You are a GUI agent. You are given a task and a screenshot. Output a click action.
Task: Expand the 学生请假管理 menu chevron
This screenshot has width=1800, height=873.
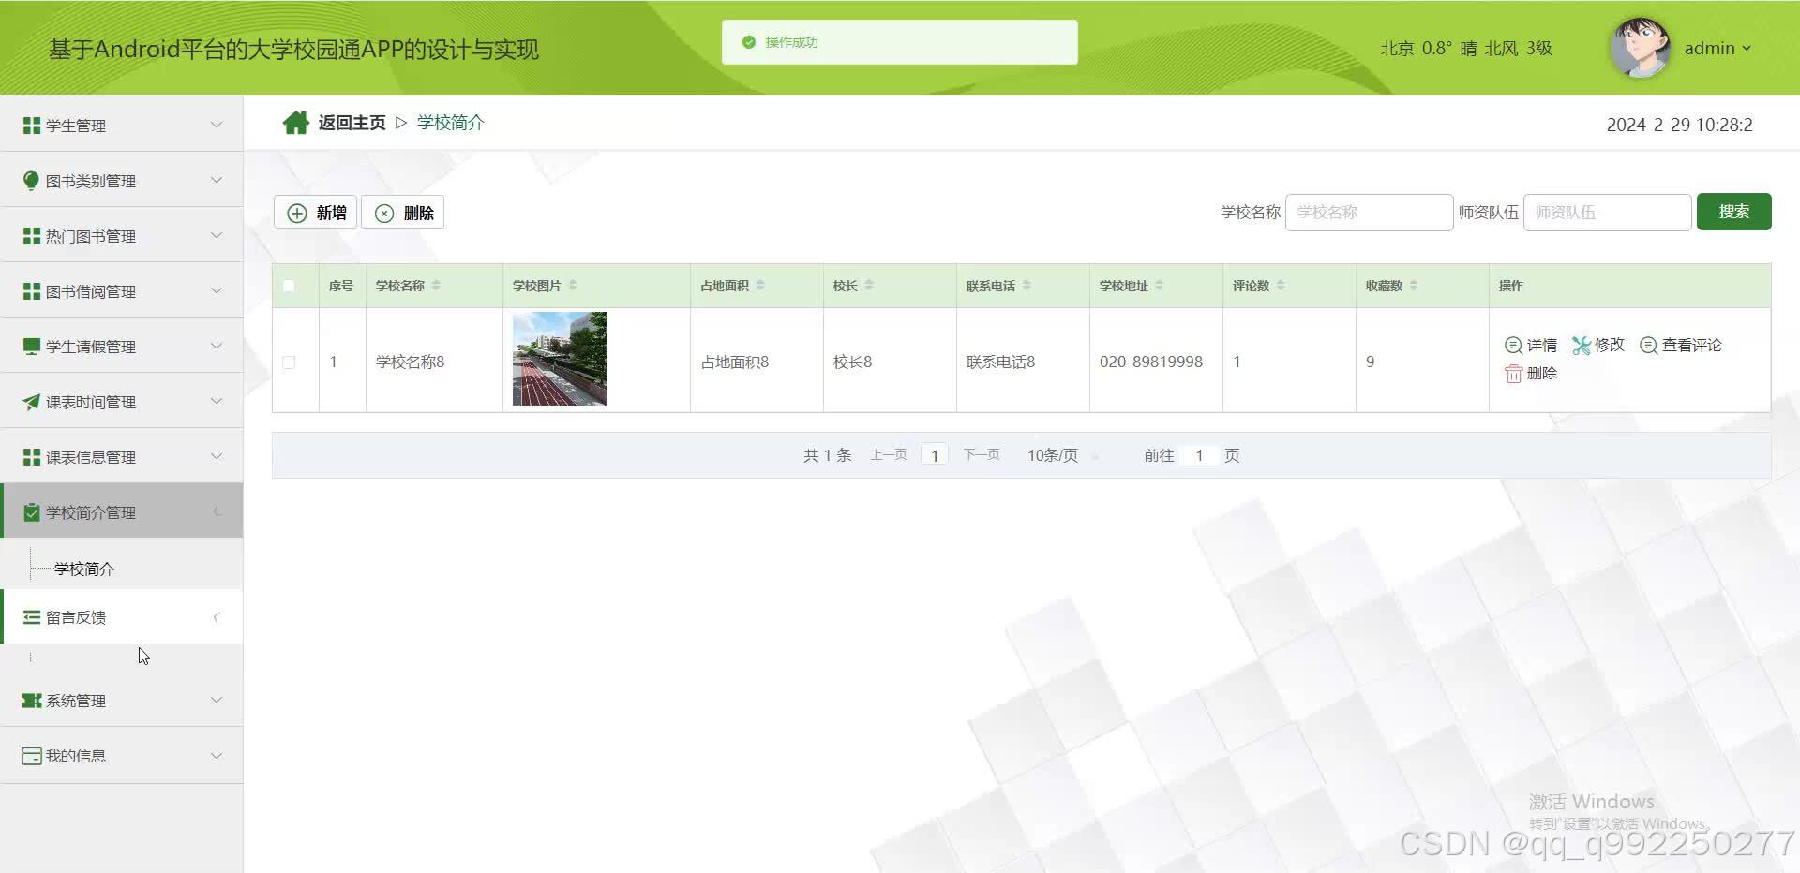pos(217,346)
